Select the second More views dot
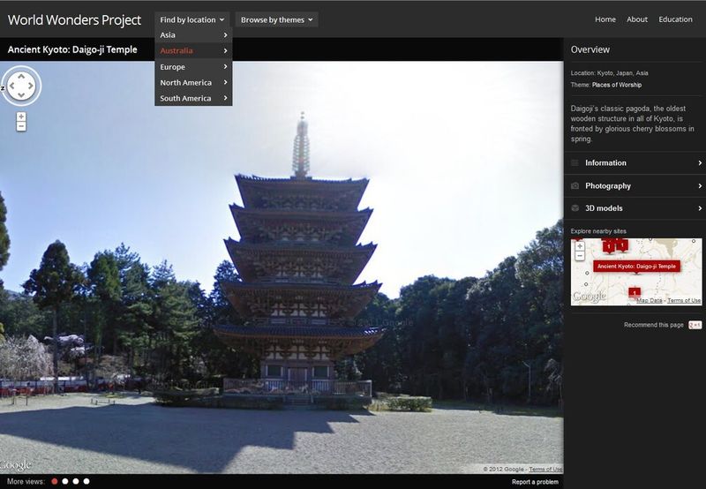The image size is (706, 489). click(65, 481)
